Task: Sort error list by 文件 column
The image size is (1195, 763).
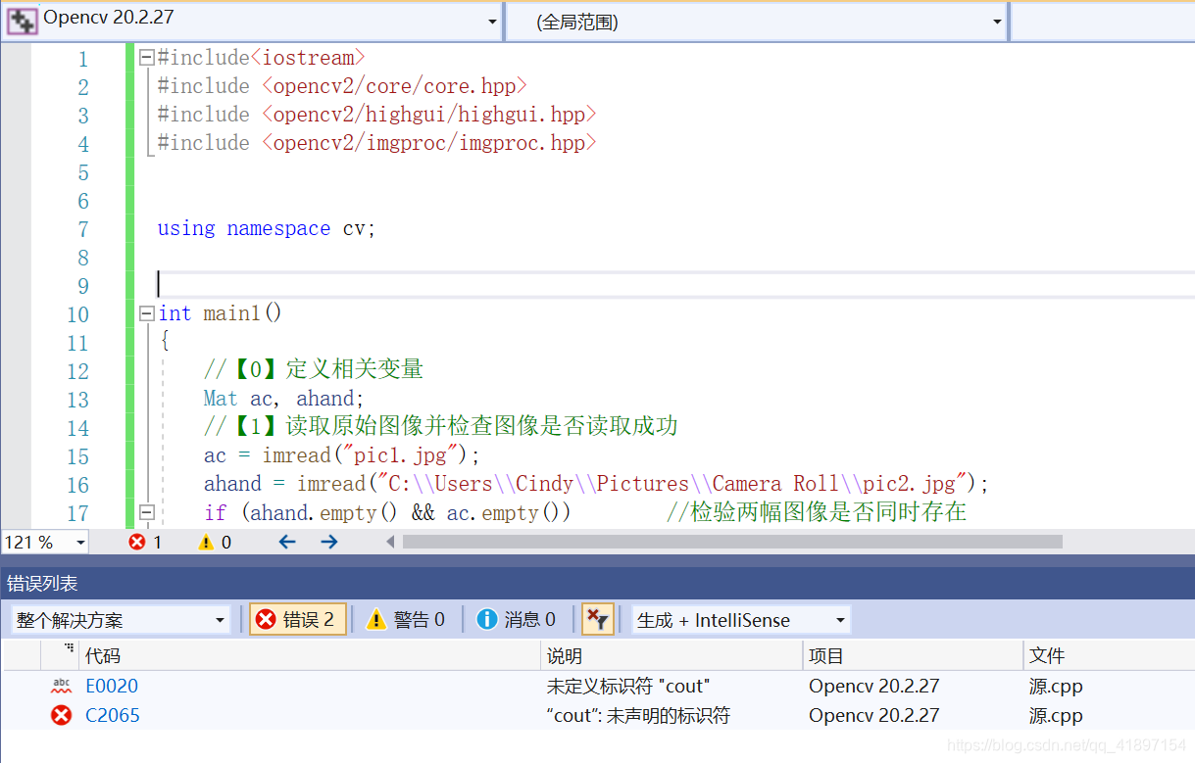Action: [1109, 656]
